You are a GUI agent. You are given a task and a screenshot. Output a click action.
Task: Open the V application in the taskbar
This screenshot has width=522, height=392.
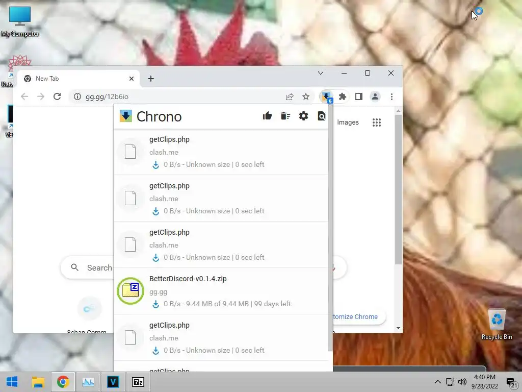click(x=113, y=382)
